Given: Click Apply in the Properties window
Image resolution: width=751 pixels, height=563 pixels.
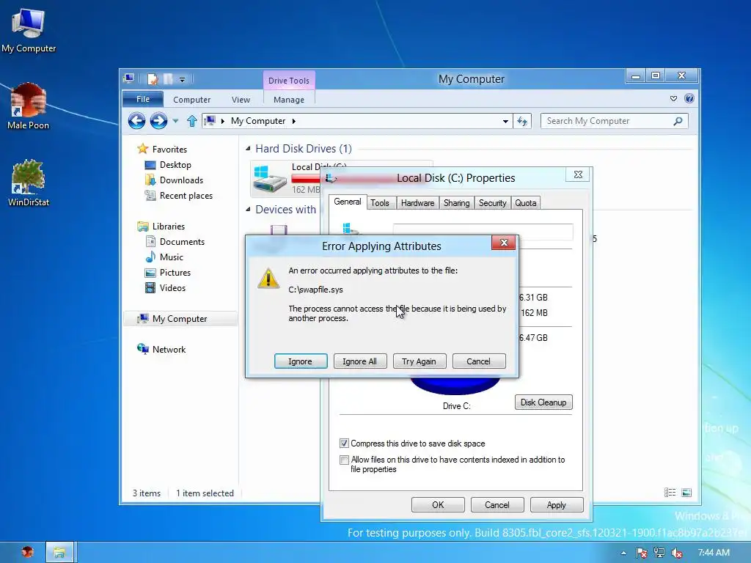Looking at the screenshot, I should pyautogui.click(x=557, y=504).
